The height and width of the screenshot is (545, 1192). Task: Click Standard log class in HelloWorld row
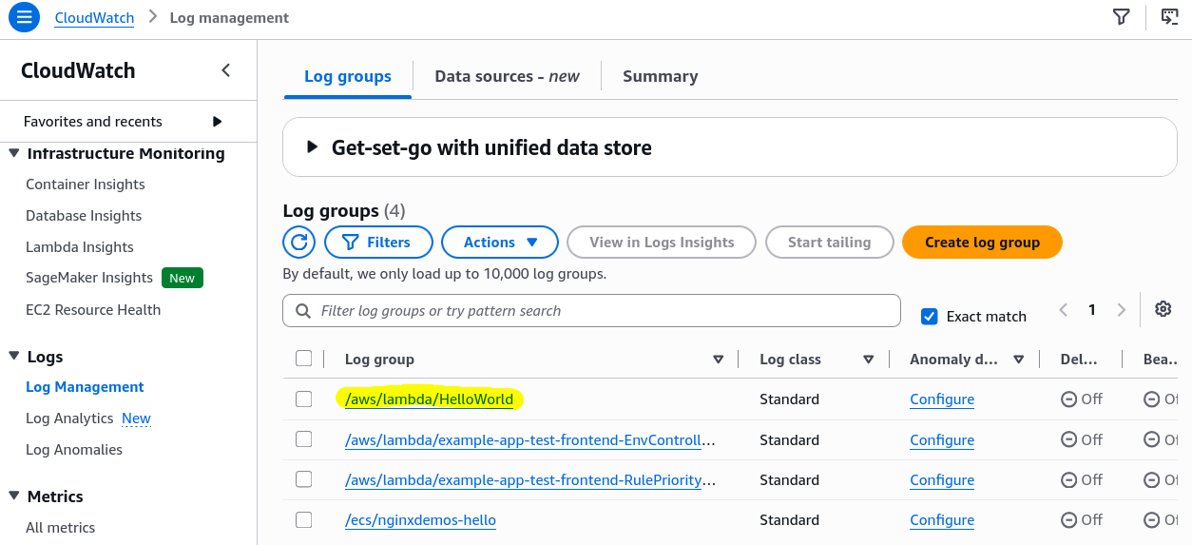click(x=789, y=399)
